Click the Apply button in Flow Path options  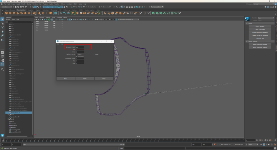(x=85, y=79)
